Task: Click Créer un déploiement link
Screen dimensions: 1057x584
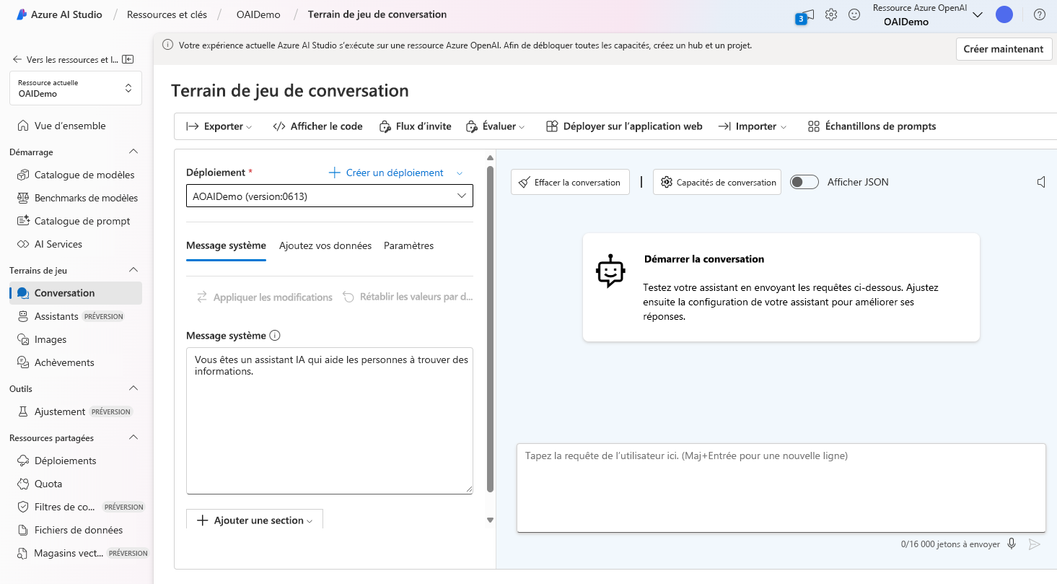Action: tap(387, 173)
